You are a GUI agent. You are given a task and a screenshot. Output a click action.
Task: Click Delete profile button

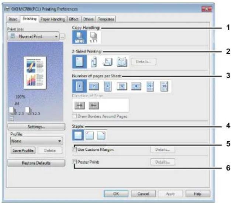50,150
